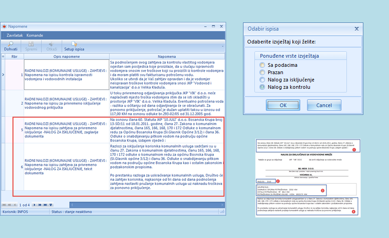This screenshot has height=238, width=389.
Task: Open Setup ispisa from the toolbar
Action: [x=74, y=46]
